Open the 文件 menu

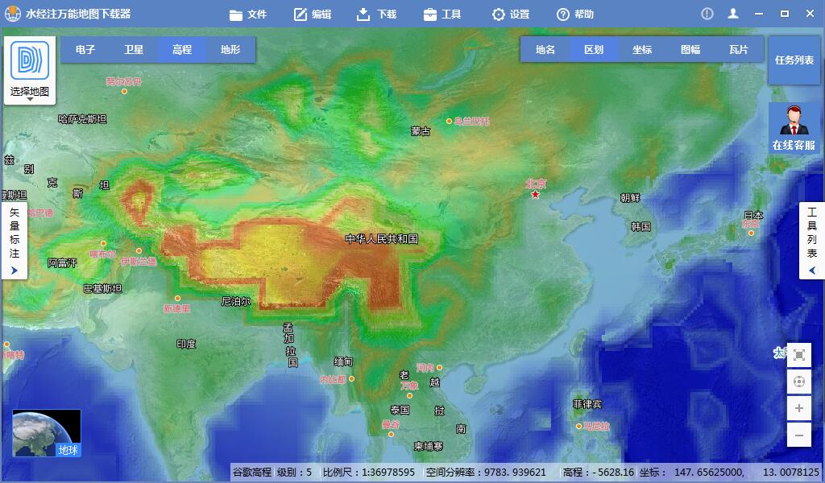tap(249, 14)
